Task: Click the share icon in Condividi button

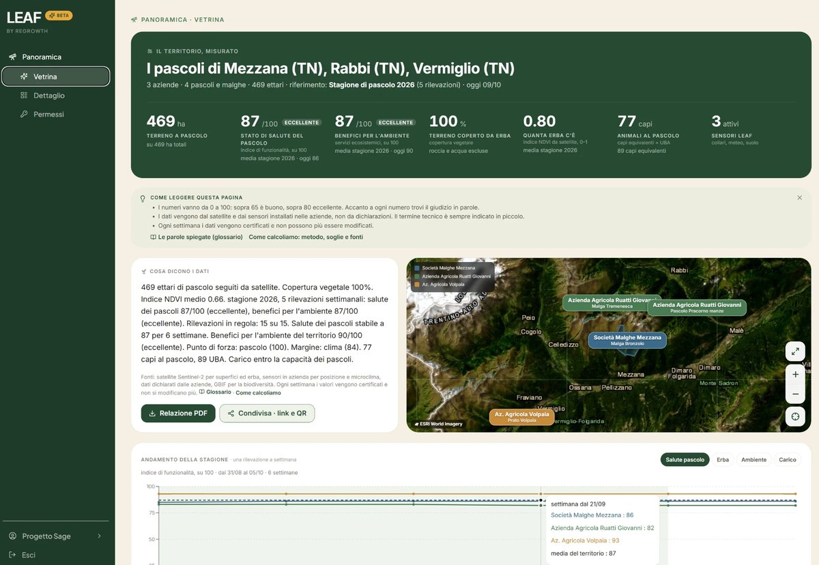Action: [231, 413]
